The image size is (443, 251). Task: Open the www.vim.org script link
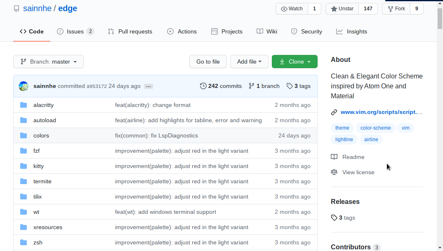(x=382, y=112)
